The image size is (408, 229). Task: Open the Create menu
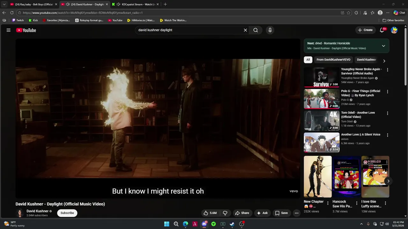(365, 30)
